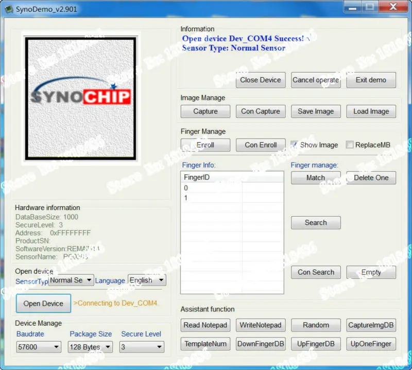Click the DataBaseSize: 1000 text
The height and width of the screenshot is (370, 412).
(47, 217)
